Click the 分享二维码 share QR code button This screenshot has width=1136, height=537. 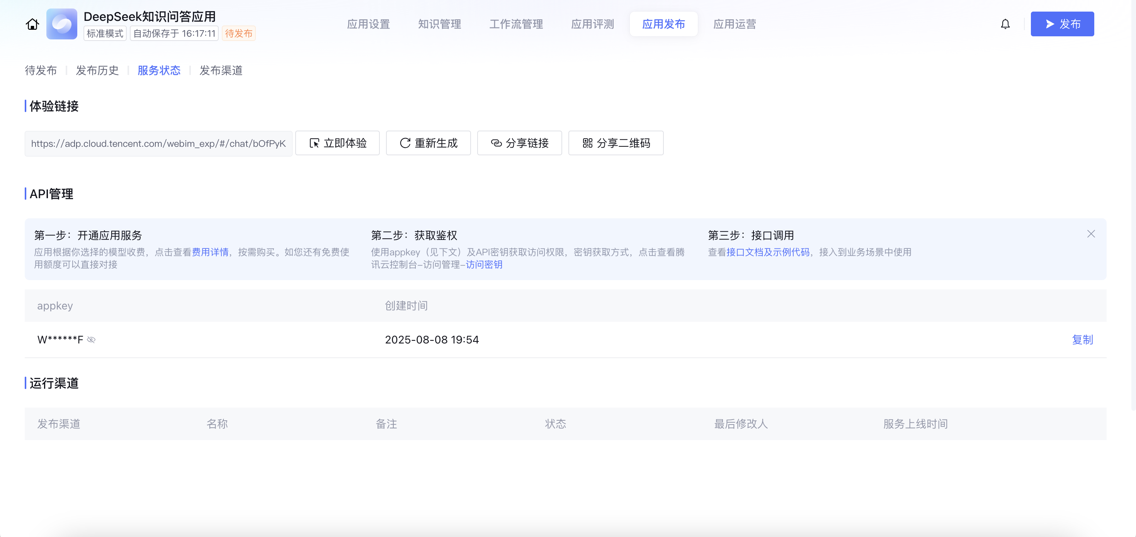tap(616, 143)
